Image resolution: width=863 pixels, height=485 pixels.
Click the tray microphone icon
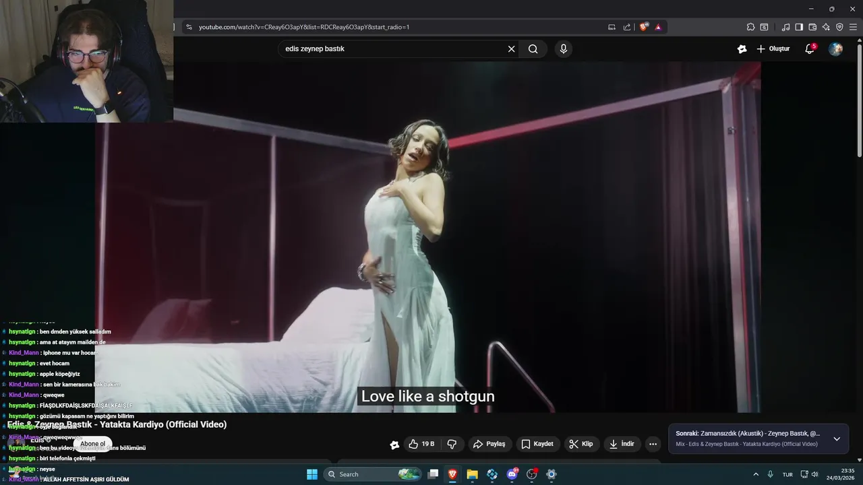[770, 474]
